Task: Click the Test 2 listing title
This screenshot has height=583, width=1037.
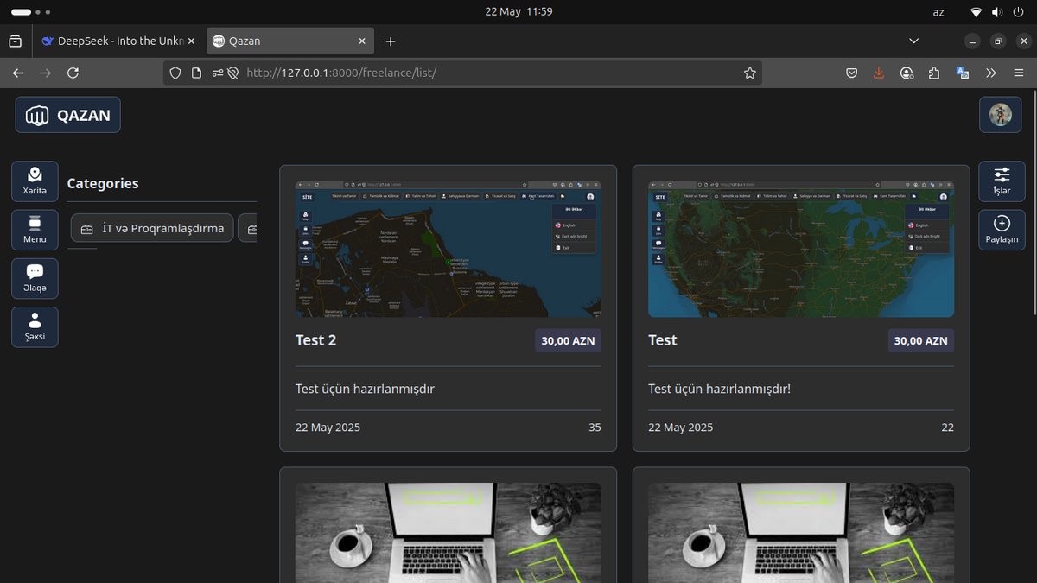Action: click(316, 340)
